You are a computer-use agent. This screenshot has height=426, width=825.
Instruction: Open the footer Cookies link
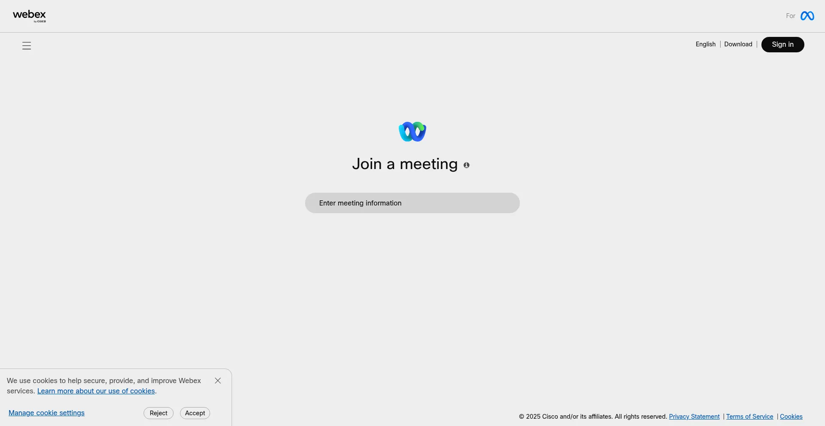pyautogui.click(x=791, y=417)
